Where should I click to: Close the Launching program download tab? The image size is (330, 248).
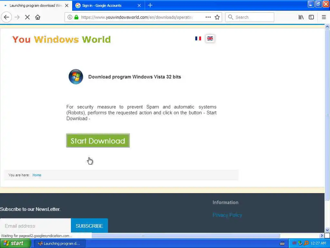(x=67, y=5)
